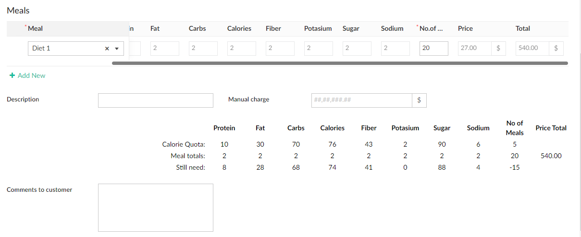
Task: Focus the Description text field
Action: tap(155, 100)
